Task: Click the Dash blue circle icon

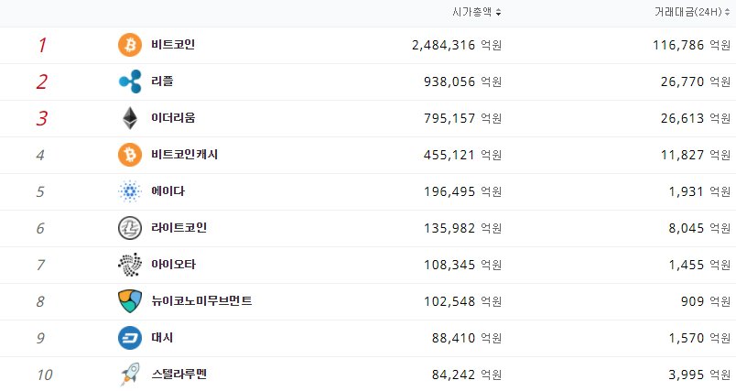Action: tap(130, 338)
